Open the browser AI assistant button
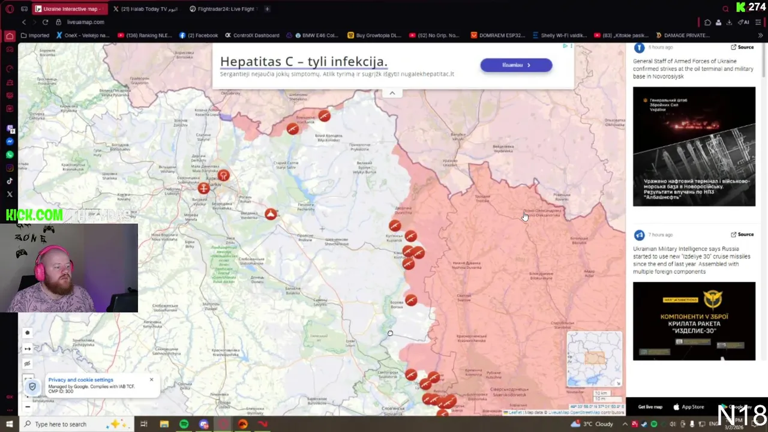Image resolution: width=768 pixels, height=432 pixels. (744, 22)
